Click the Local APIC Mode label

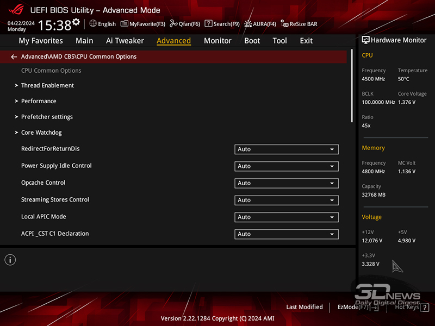[x=43, y=216]
